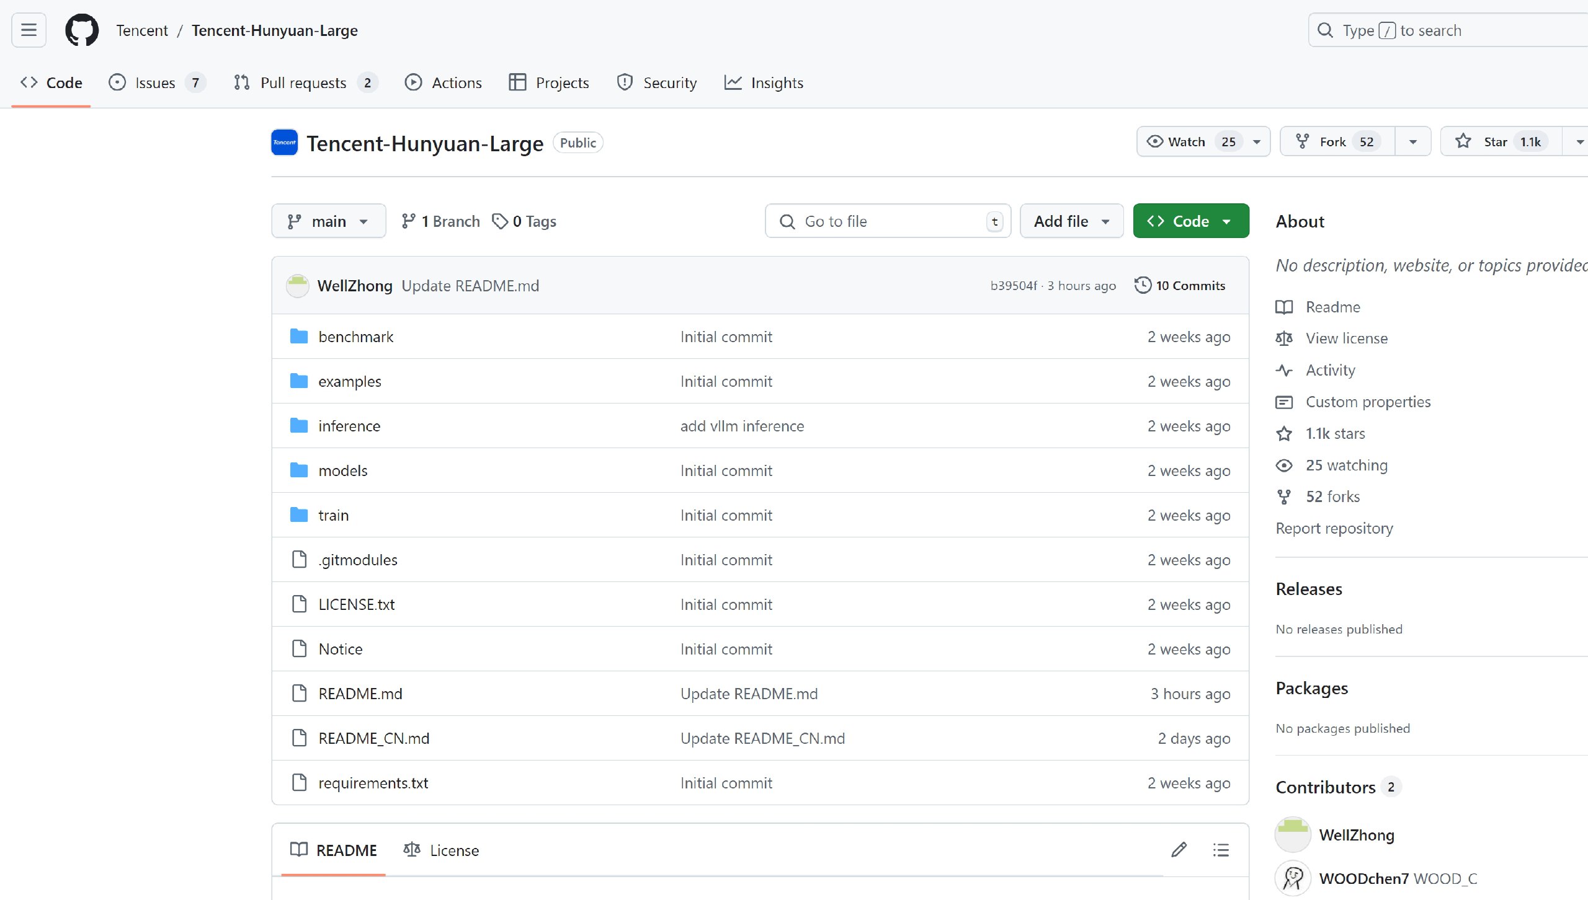The height and width of the screenshot is (900, 1588).
Task: Click the GitHub Octocat home logo
Action: point(82,30)
